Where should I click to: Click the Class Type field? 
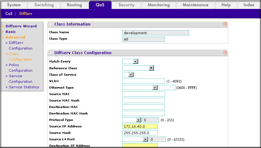click(144, 39)
